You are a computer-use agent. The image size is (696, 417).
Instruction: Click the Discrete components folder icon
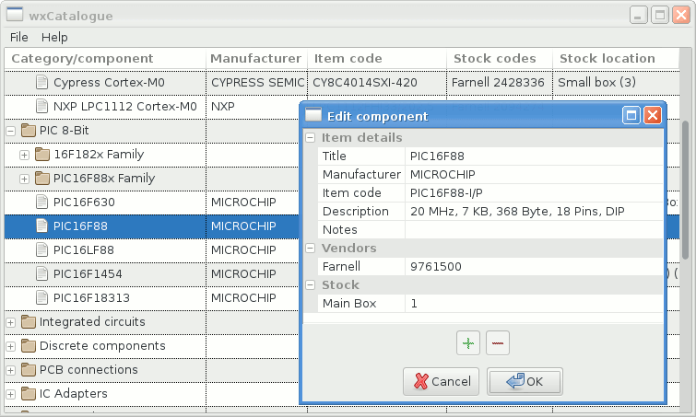click(29, 345)
